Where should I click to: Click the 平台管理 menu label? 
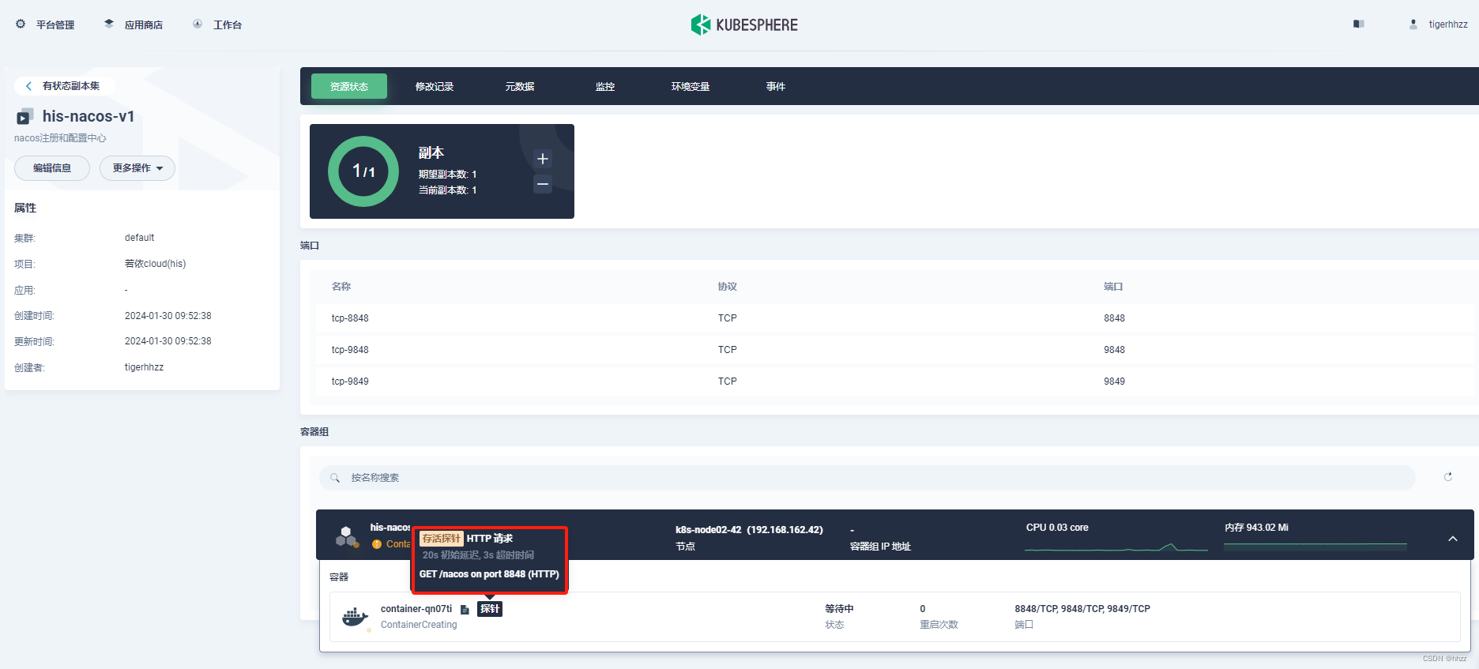[x=55, y=25]
